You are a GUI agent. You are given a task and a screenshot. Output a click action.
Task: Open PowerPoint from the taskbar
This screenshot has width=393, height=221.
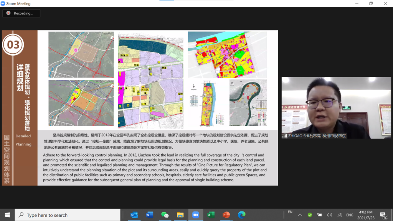[x=226, y=215]
